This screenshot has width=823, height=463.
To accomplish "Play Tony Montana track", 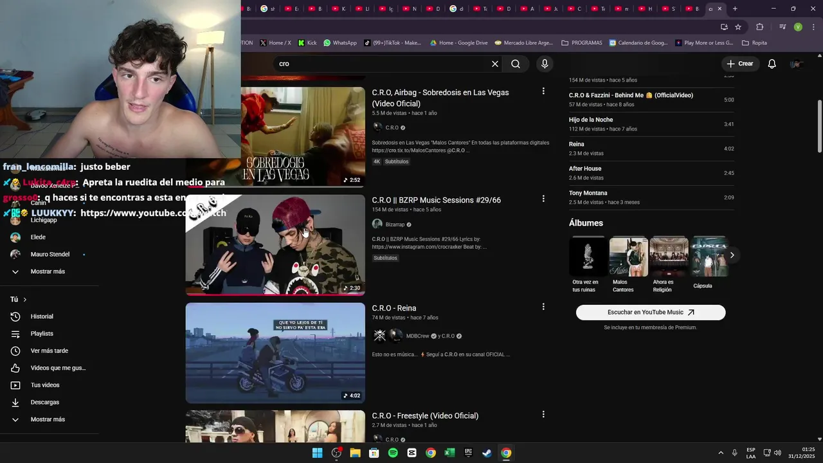I will 651,197.
